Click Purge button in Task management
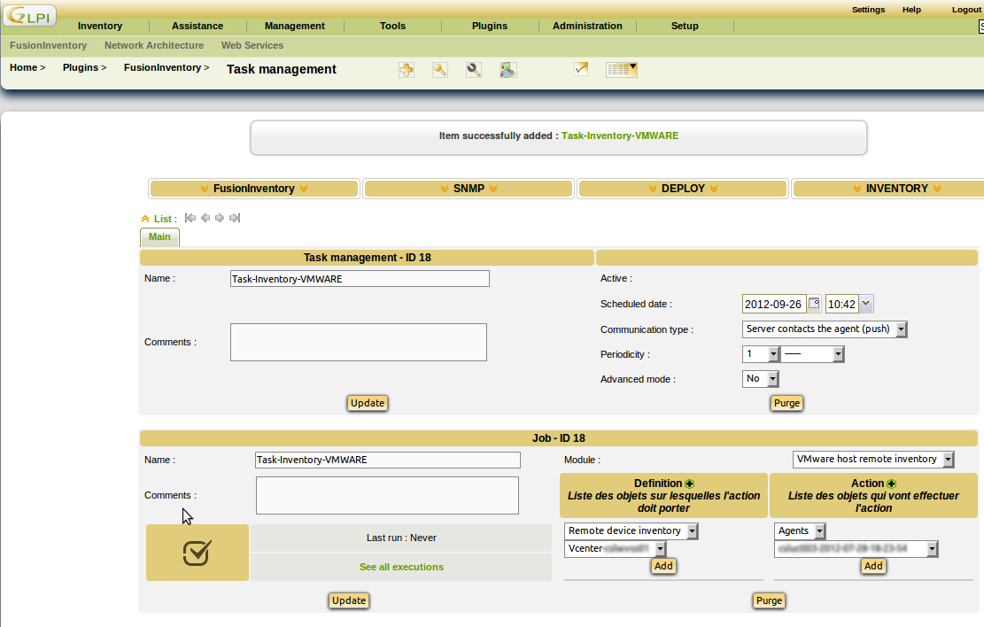984x627 pixels. (x=787, y=403)
